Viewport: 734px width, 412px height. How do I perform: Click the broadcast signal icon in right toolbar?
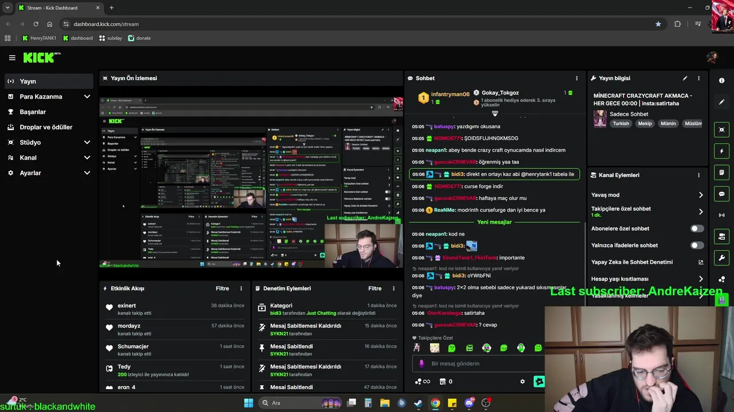(721, 215)
